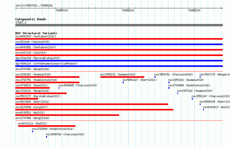Open the nsv3548685 (Chaisson2019) variant
The width and height of the screenshot is (230, 147).
[78, 85]
